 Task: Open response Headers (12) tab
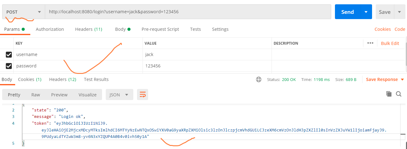[x=63, y=79]
